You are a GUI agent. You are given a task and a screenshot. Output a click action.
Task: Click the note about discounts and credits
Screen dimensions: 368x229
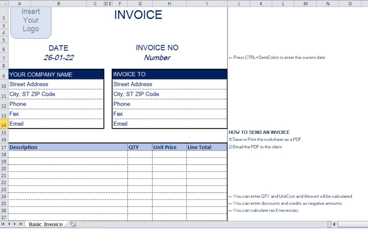(285, 203)
